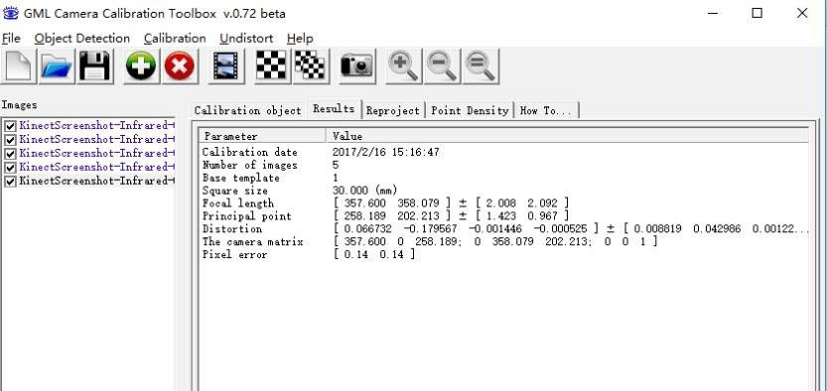The width and height of the screenshot is (827, 391).
Task: Open the Object Detection menu
Action: 82,39
